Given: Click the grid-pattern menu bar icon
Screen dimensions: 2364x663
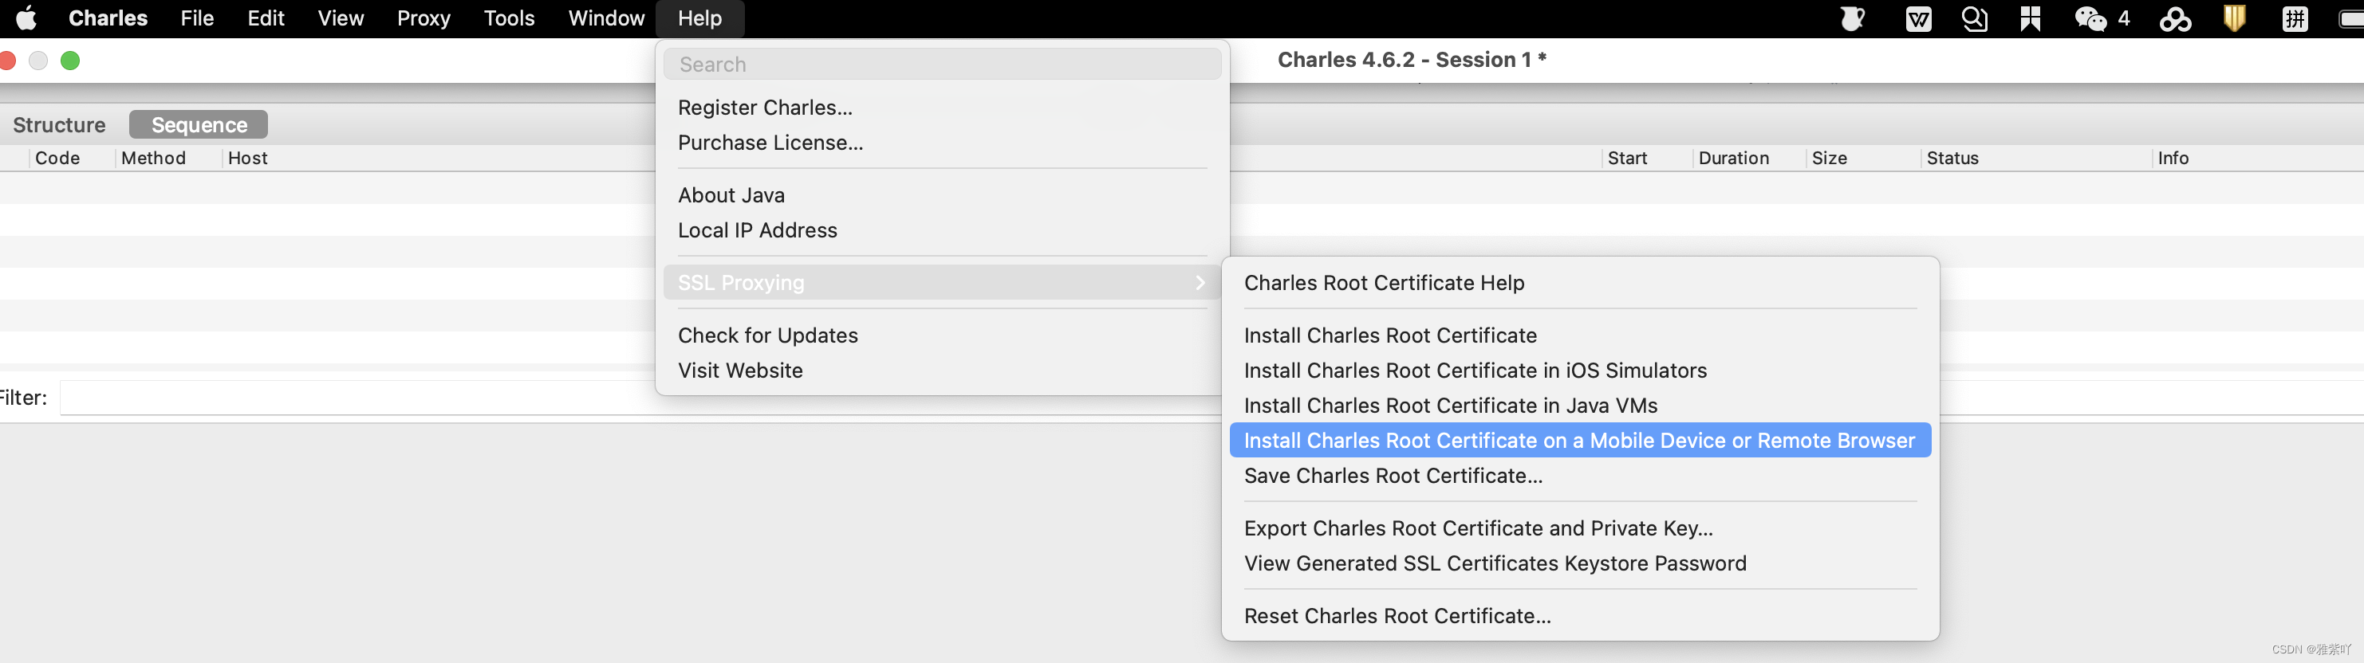Looking at the screenshot, I should click(2295, 18).
